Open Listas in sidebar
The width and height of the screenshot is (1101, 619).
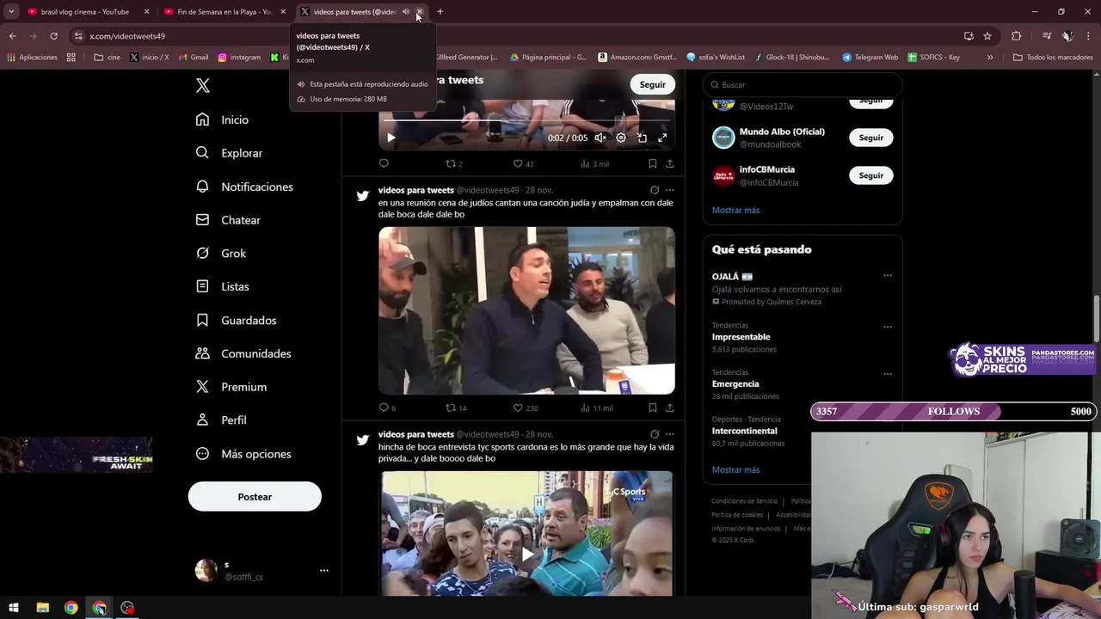(222, 286)
